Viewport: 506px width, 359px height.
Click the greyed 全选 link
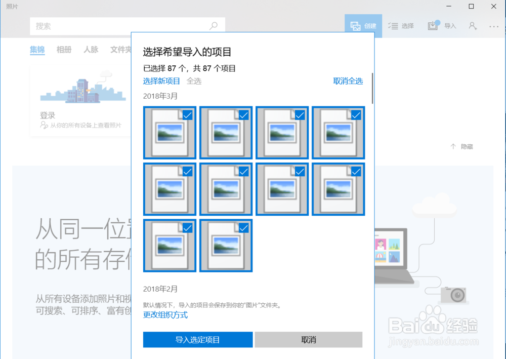pos(194,81)
